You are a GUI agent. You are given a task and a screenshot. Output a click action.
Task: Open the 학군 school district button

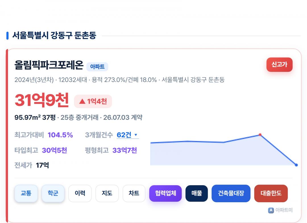[53, 193]
